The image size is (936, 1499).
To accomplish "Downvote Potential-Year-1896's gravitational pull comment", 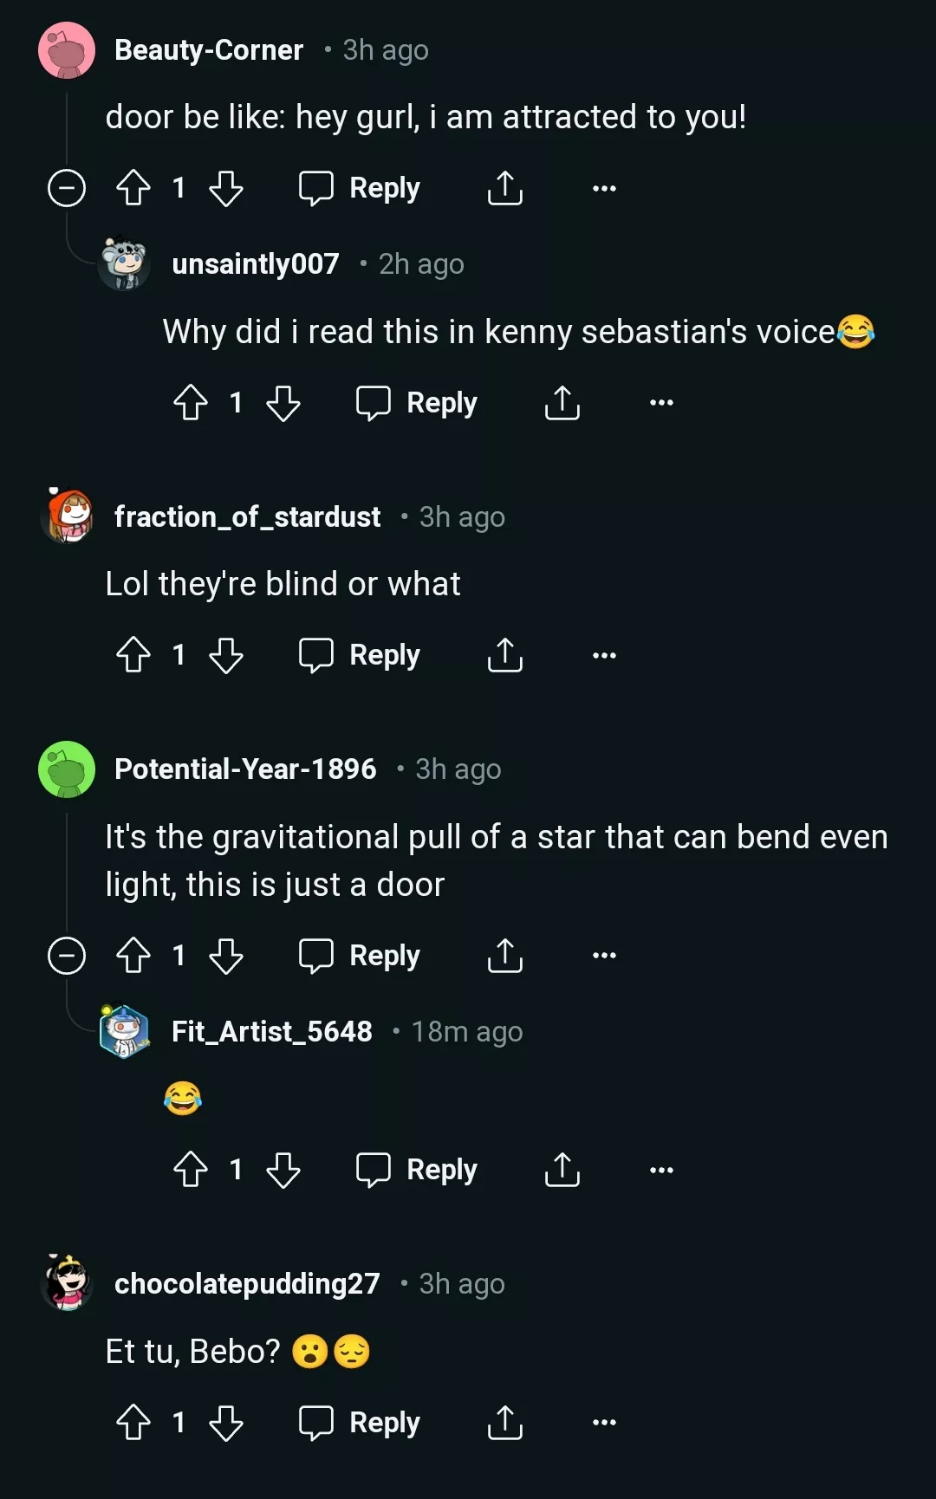I will pos(226,956).
